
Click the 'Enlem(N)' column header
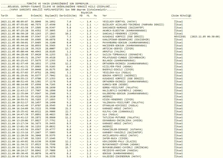click(37, 16)
